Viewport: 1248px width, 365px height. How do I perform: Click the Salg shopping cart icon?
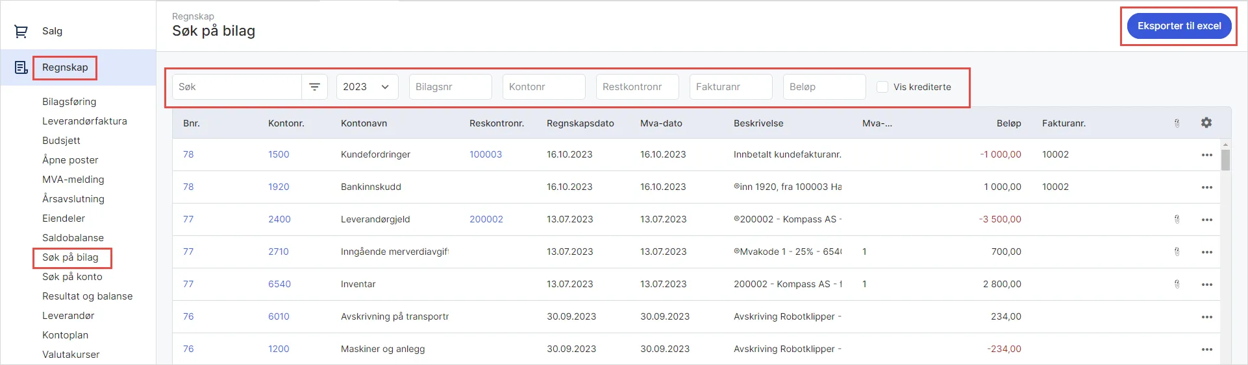point(21,31)
